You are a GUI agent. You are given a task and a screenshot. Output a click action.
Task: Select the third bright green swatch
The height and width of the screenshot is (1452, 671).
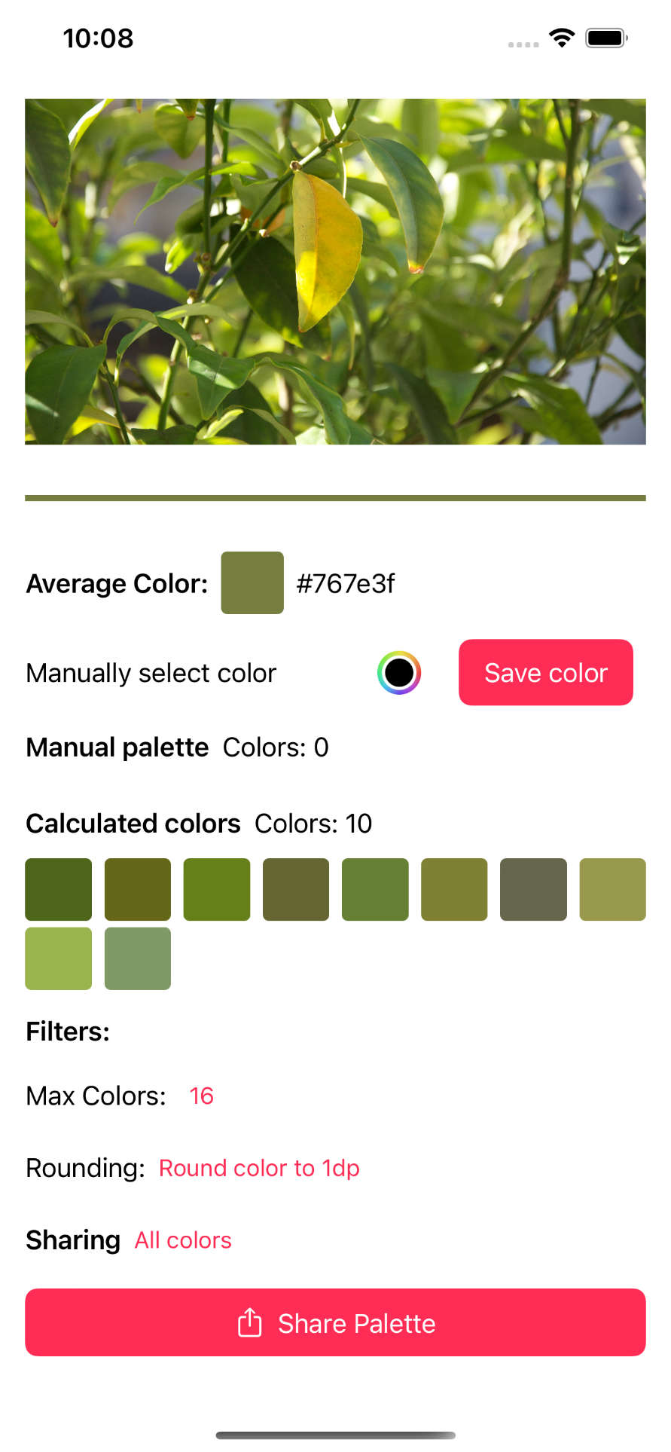click(217, 889)
